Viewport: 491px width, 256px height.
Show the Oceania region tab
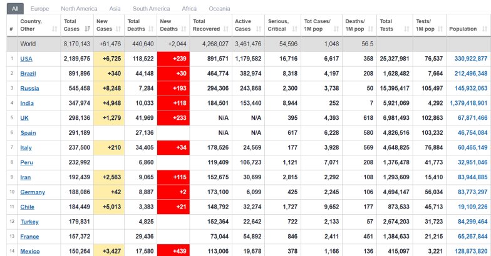218,9
